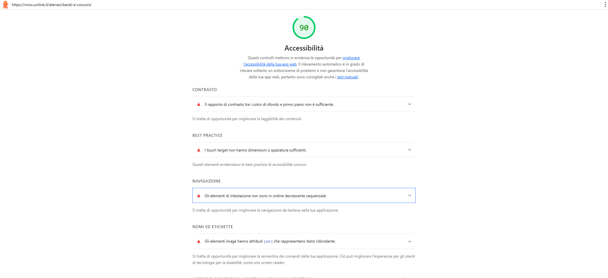Click the Lighthouse logo icon
This screenshot has width=608, height=278.
click(x=5, y=4)
